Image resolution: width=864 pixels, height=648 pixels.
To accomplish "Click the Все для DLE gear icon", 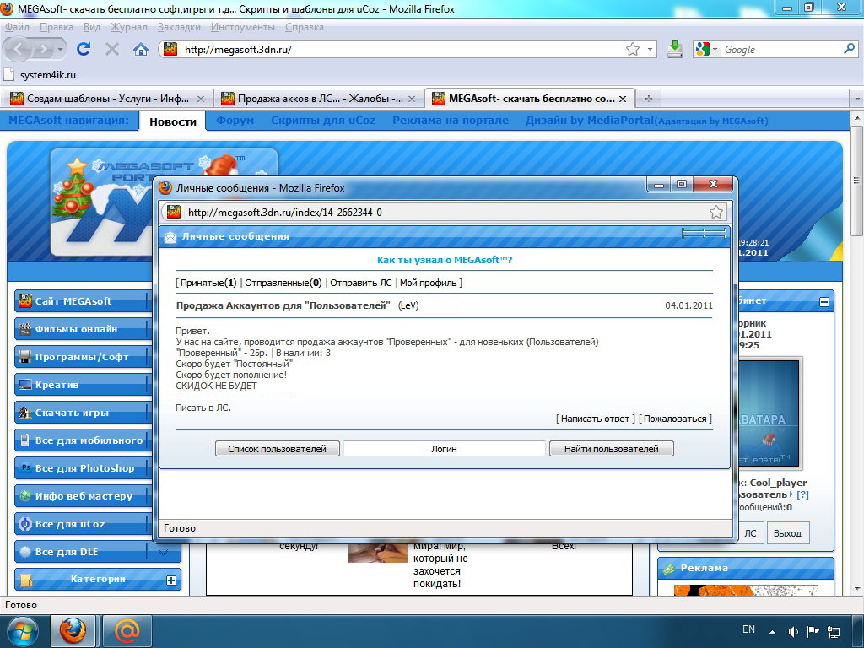I will click(24, 552).
